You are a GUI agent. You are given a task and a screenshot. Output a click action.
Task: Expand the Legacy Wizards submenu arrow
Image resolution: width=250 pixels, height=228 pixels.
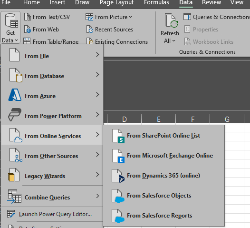coord(97,175)
